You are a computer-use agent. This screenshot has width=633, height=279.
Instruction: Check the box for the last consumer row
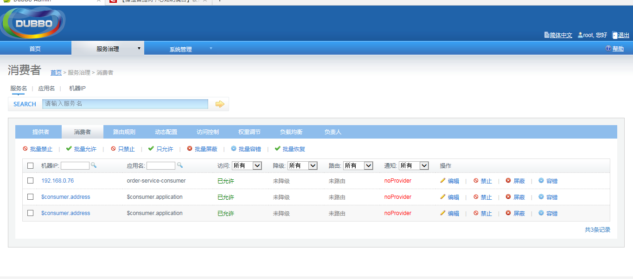pyautogui.click(x=31, y=213)
